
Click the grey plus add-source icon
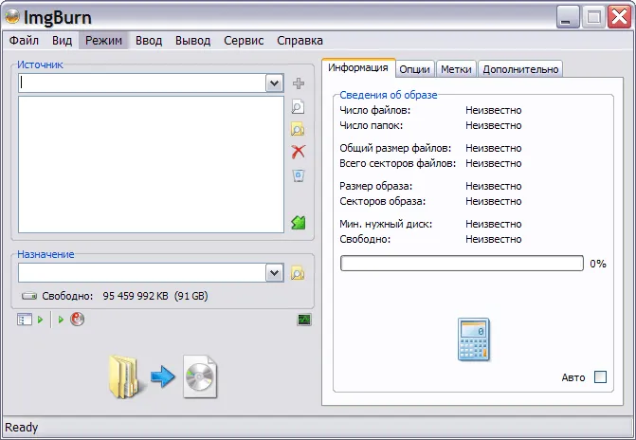tap(299, 83)
